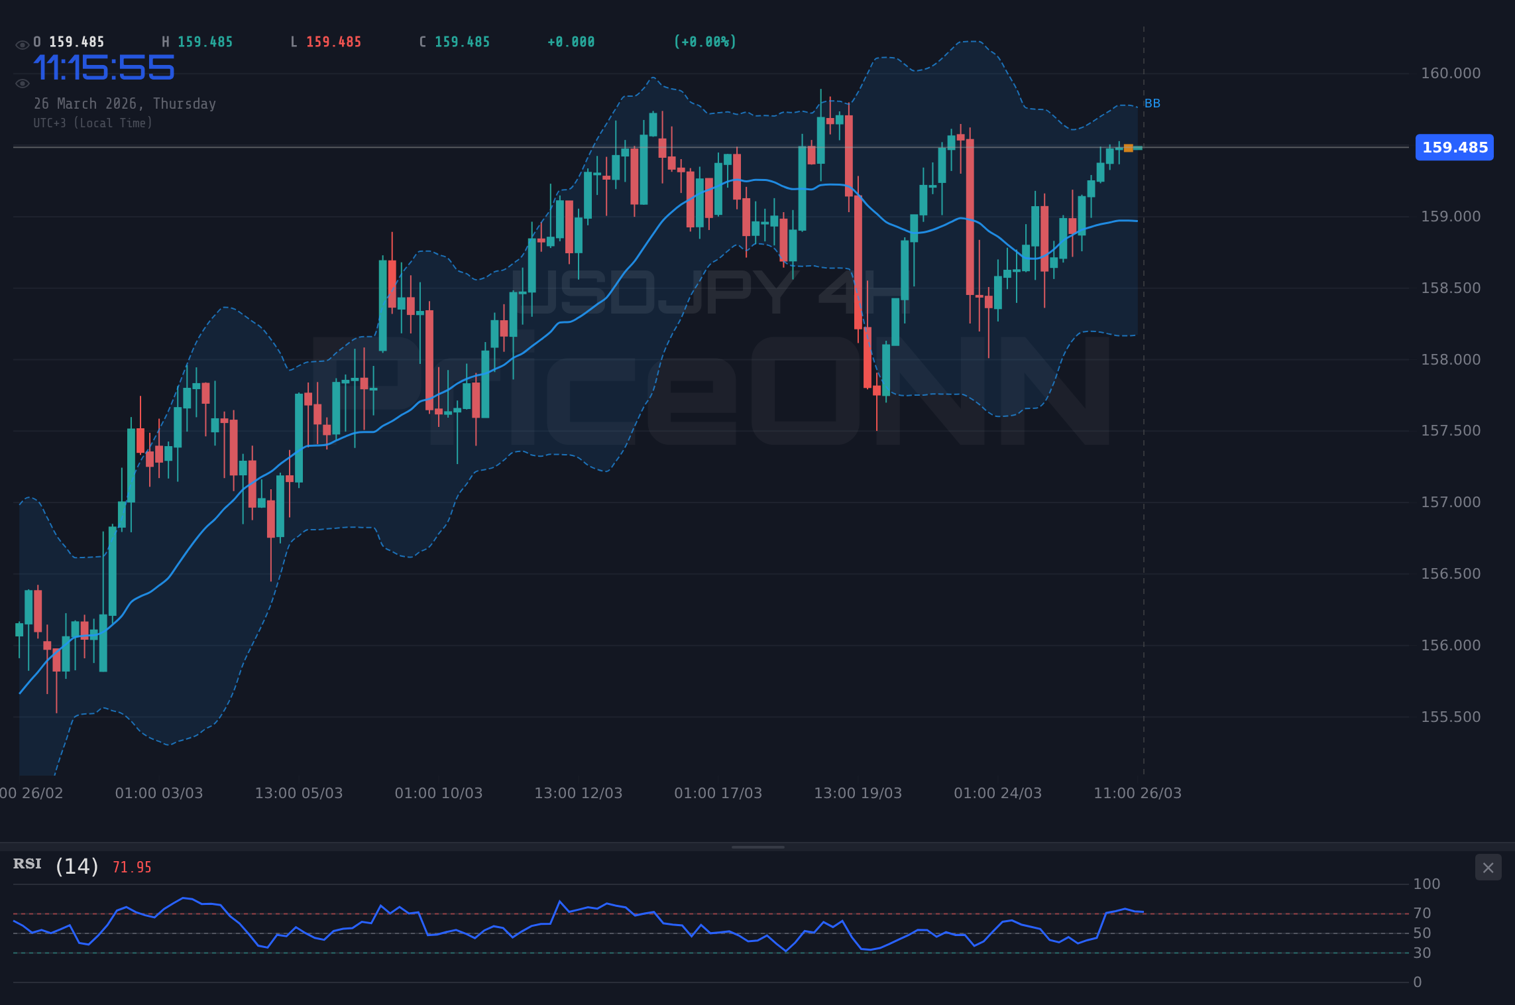Screen dimensions: 1515x1005
Task: Select the 11:00 26/03 axis label
Action: [1137, 793]
